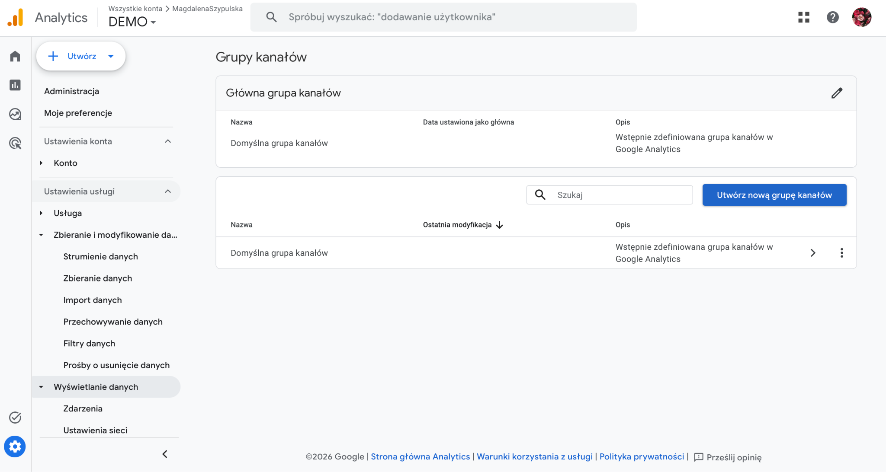Viewport: 886px width, 472px height.
Task: Focus the Szukaj channel groups field
Action: coord(610,195)
